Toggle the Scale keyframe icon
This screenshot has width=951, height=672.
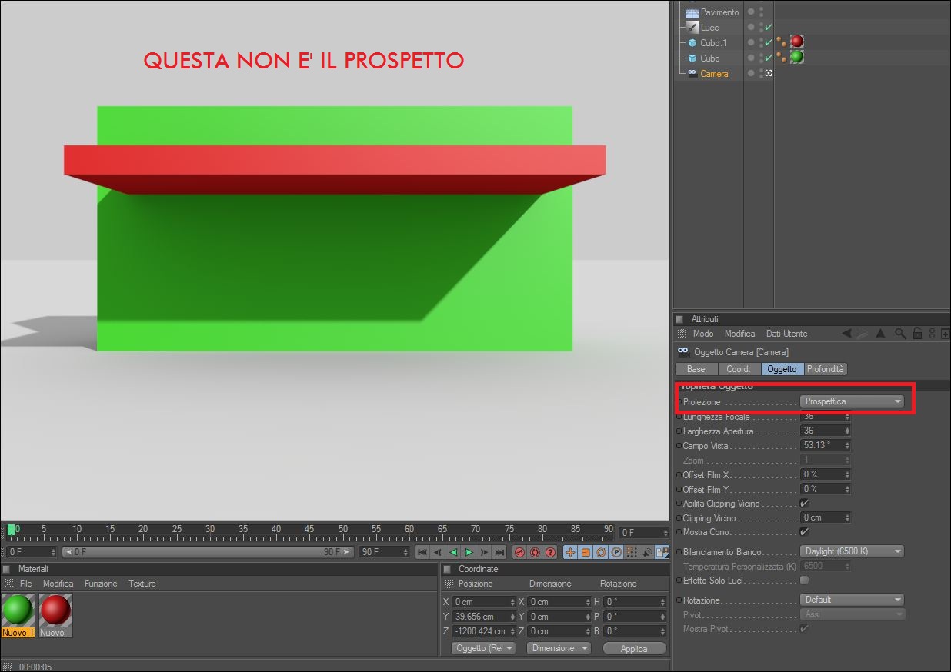point(586,552)
